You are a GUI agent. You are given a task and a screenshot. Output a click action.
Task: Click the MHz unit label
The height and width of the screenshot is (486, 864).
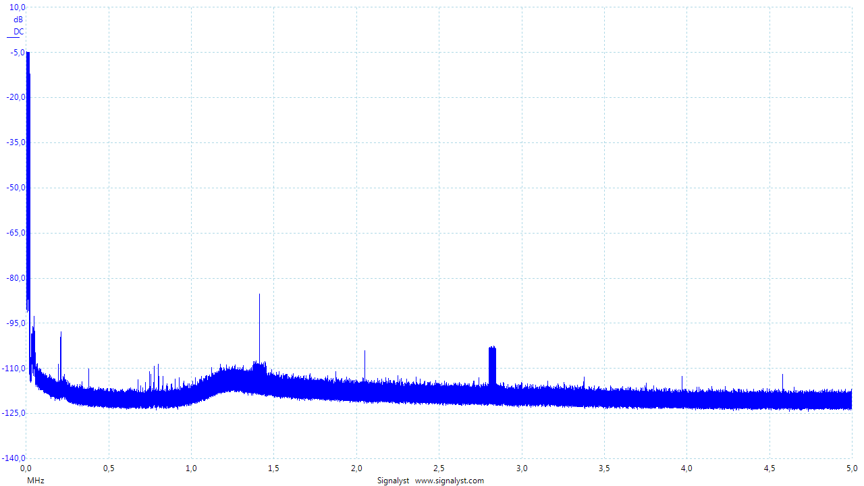35,481
